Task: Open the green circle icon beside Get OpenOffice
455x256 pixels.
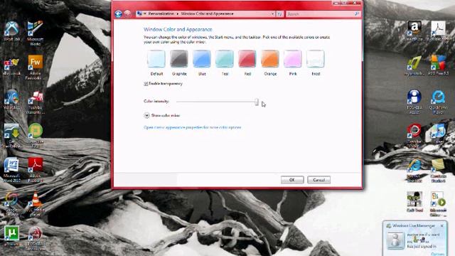Action: pyautogui.click(x=35, y=136)
